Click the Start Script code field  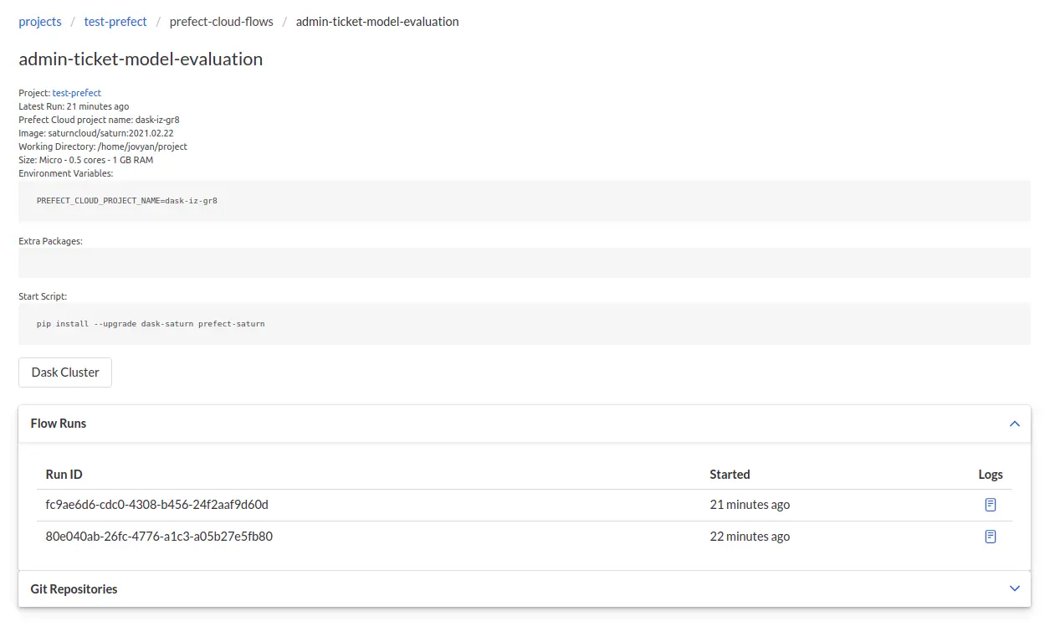coord(525,323)
